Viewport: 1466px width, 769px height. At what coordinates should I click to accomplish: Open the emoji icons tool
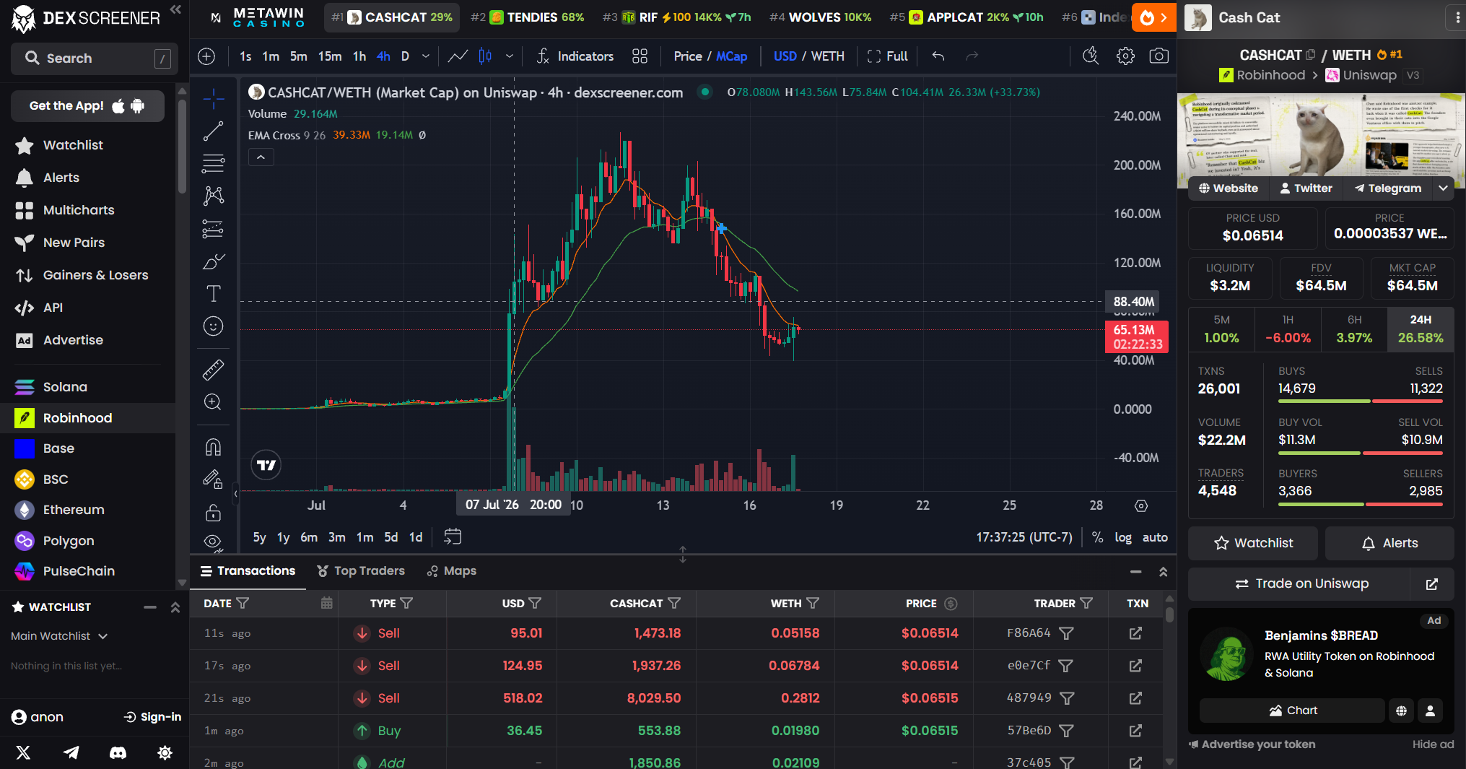coord(213,326)
